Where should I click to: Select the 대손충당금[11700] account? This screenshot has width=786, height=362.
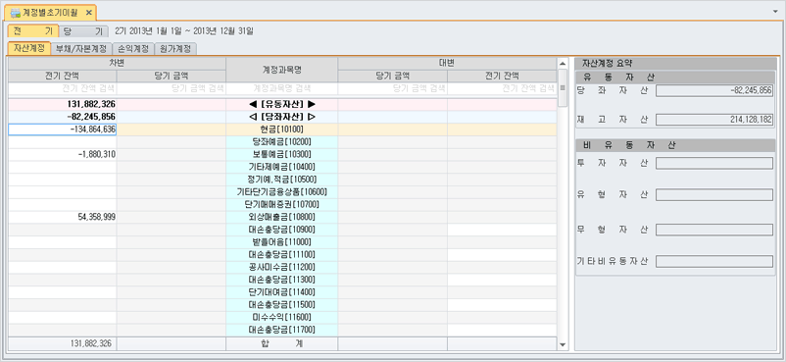281,331
